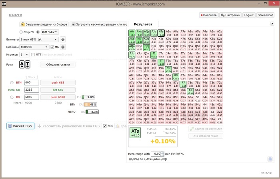
Task: Select the BB player radio button
Action: point(12,97)
